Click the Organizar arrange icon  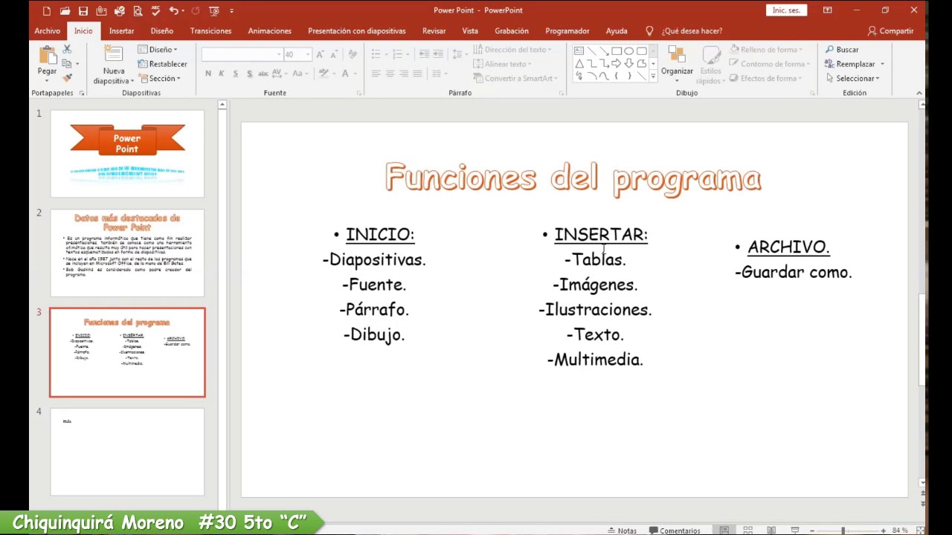pyautogui.click(x=677, y=56)
